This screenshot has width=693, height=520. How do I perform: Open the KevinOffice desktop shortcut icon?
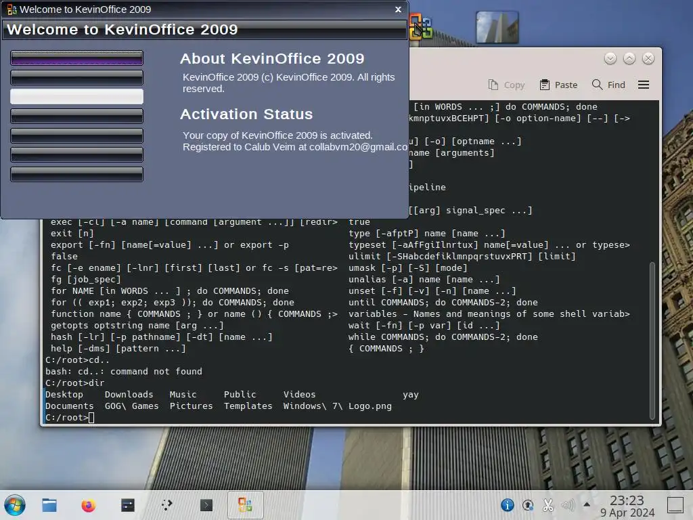[x=421, y=26]
